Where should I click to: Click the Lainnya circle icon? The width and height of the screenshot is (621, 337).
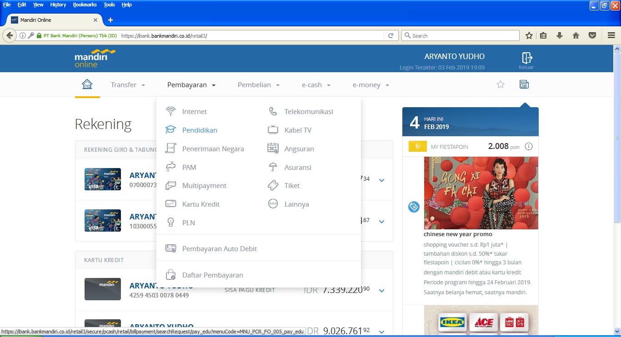[273, 204]
